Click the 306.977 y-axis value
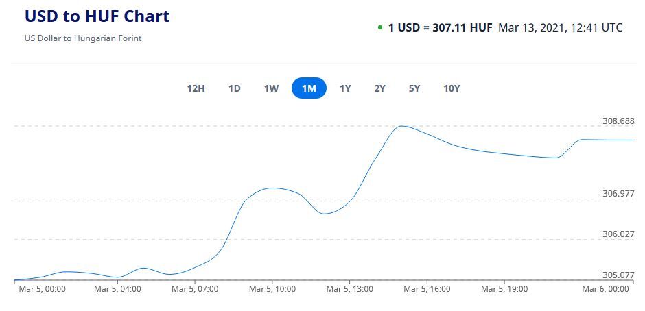This screenshot has height=311, width=645. pyautogui.click(x=618, y=194)
